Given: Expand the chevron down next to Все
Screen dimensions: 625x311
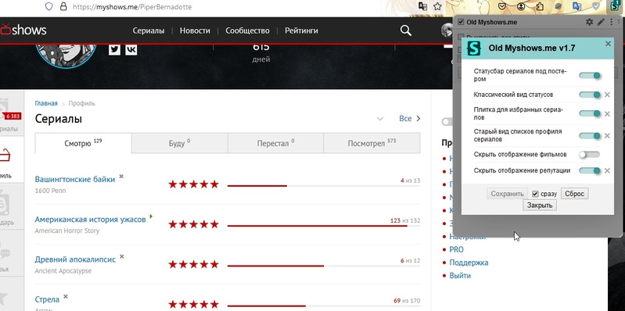Looking at the screenshot, I should [x=380, y=119].
